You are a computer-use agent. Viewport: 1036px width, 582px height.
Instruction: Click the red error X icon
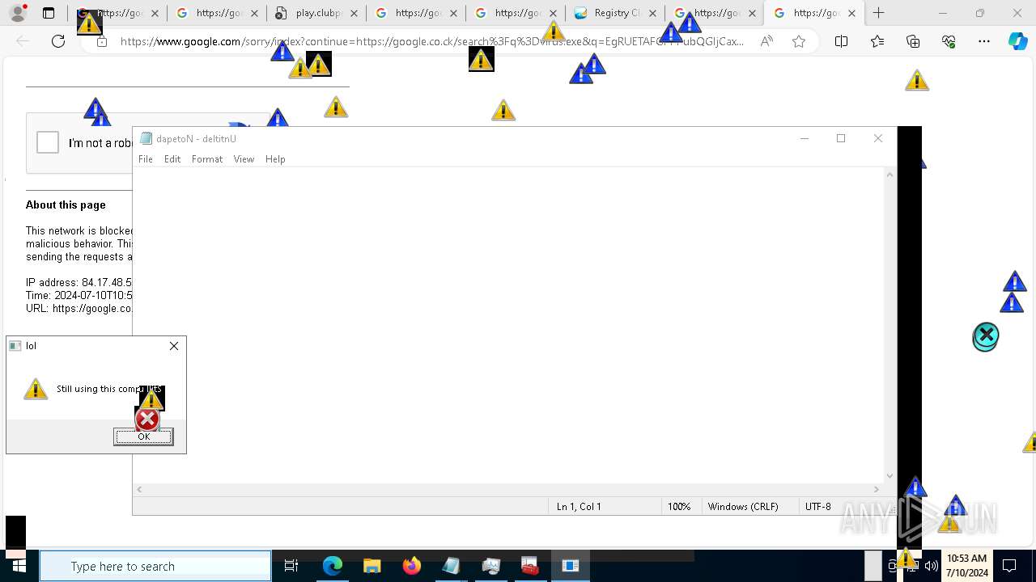click(x=146, y=420)
